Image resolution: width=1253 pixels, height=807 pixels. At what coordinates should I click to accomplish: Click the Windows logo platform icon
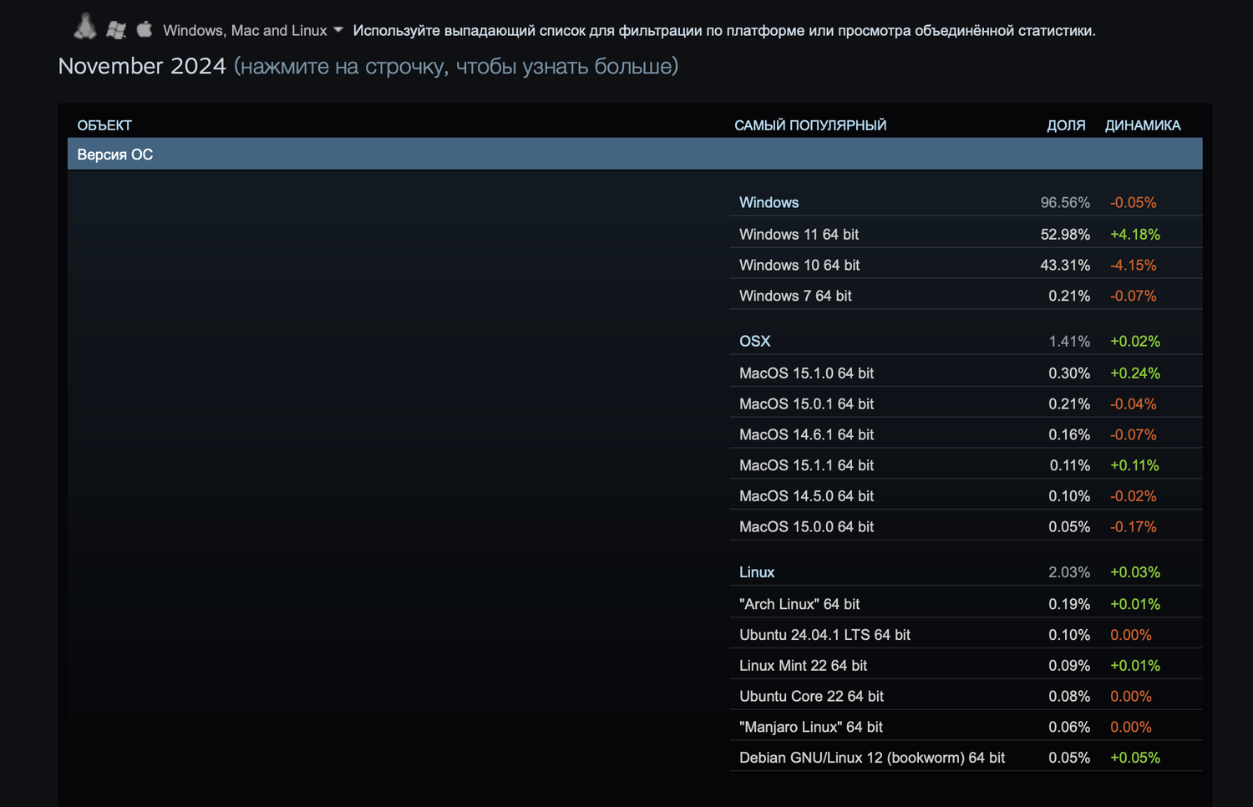point(116,30)
